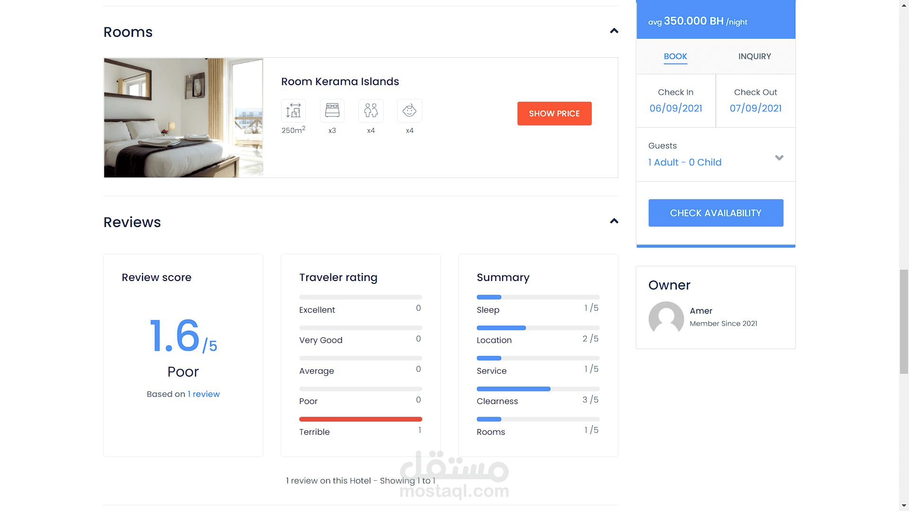Click the Room Kerama Islands photo
Viewport: 909px width, 511px height.
[184, 118]
